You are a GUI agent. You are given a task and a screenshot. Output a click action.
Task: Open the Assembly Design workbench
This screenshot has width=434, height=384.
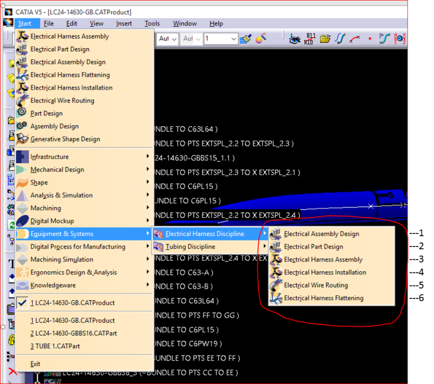pyautogui.click(x=85, y=126)
